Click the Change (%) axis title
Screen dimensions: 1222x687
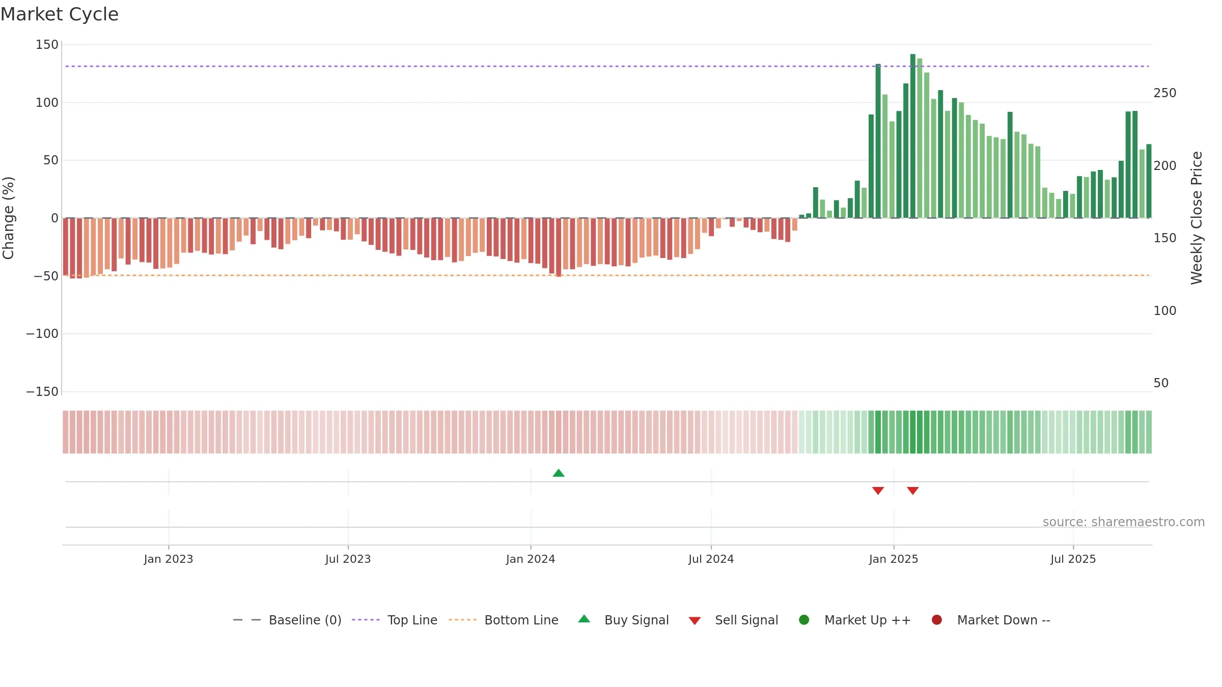(x=9, y=218)
